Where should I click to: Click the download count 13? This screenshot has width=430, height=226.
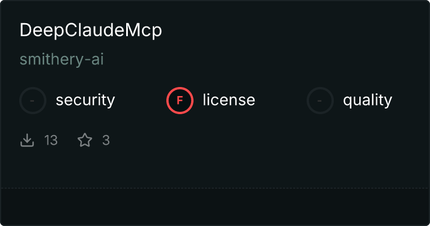(x=51, y=140)
